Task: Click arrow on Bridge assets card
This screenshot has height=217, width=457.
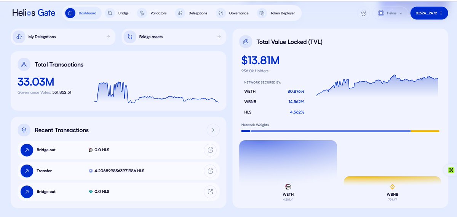Action: tap(219, 37)
